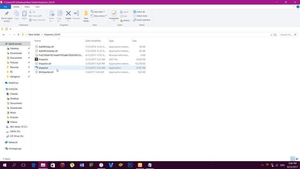
Task: Open Records folder in Quick access
Action: tap(14, 67)
